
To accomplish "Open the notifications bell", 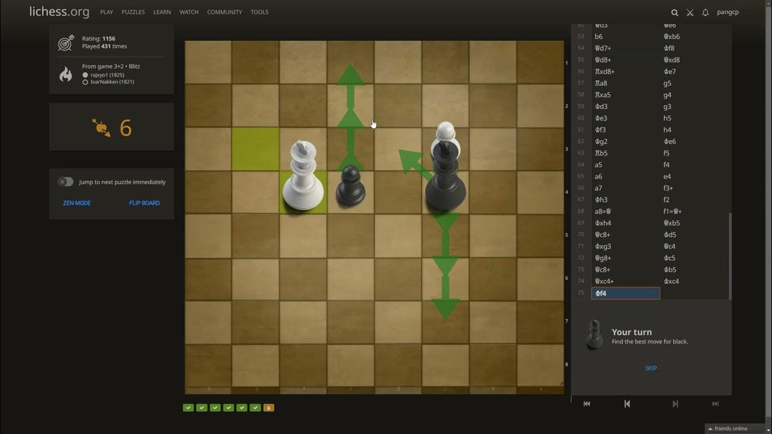I will point(705,12).
